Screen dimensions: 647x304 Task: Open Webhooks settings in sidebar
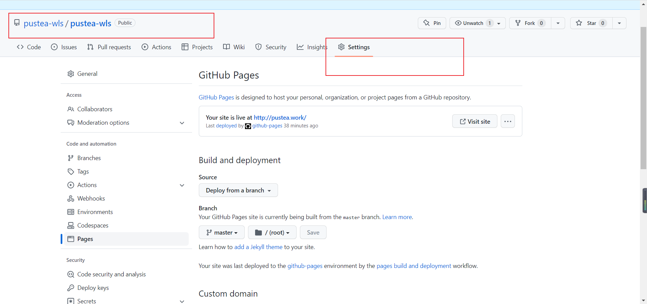coord(91,199)
